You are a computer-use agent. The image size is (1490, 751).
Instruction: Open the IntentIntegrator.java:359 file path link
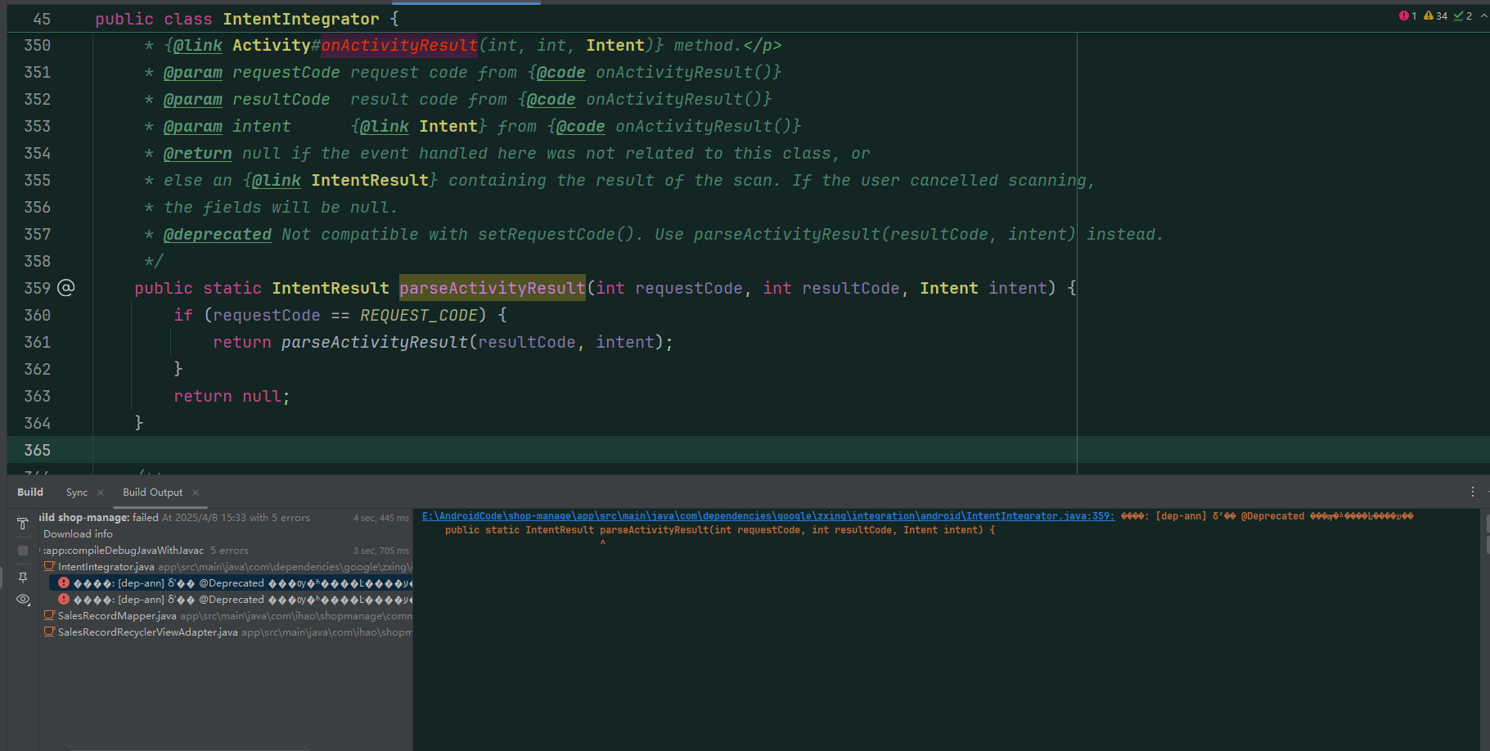click(x=768, y=516)
